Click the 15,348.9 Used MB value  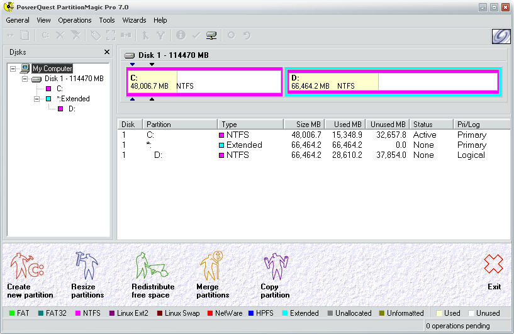pos(347,135)
